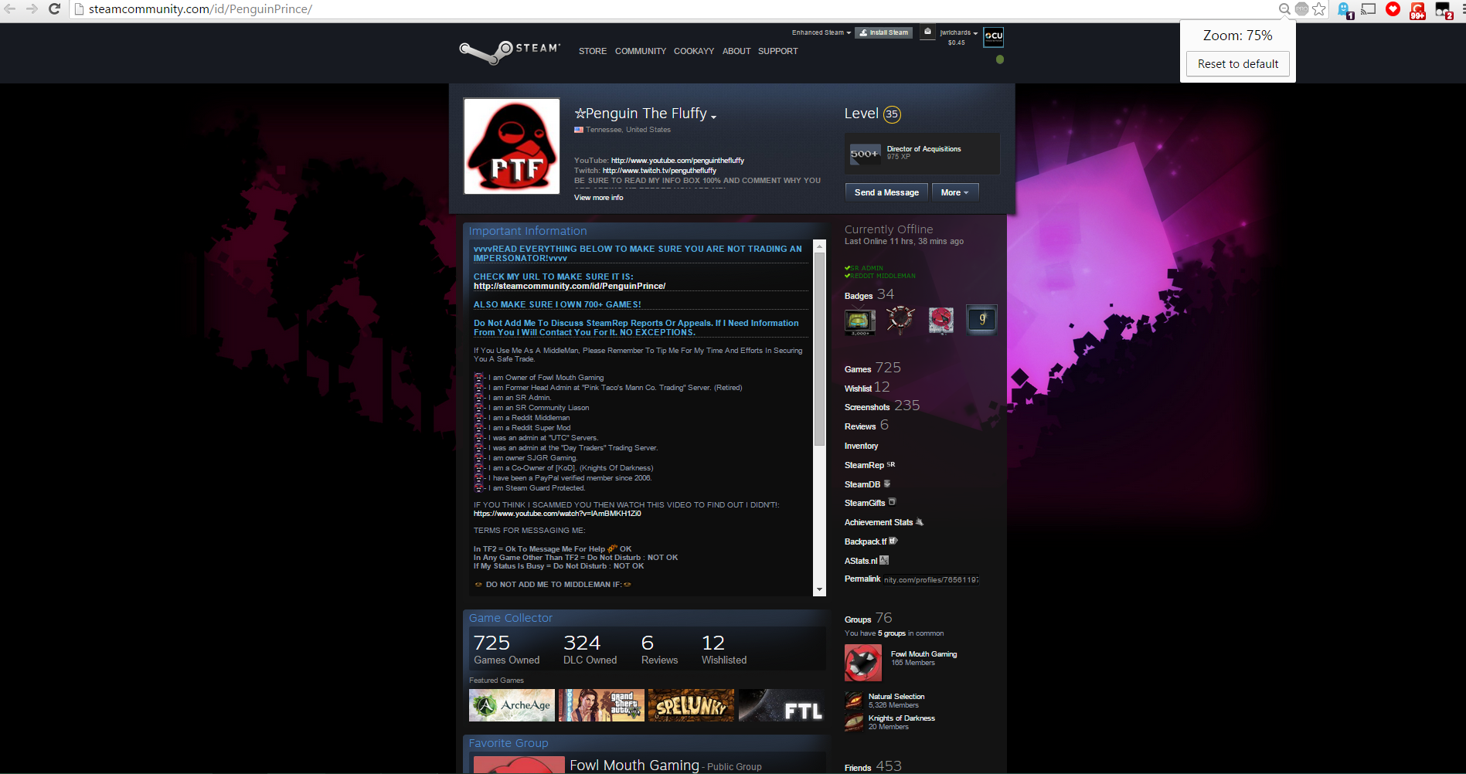This screenshot has width=1466, height=774.
Task: Click the info box scrollbar down arrow
Action: [x=819, y=590]
